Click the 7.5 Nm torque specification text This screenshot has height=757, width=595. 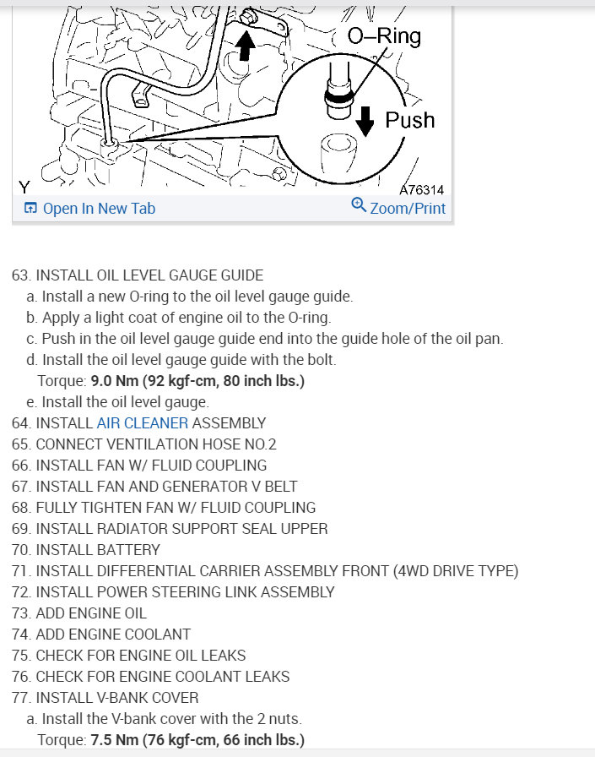[197, 739]
